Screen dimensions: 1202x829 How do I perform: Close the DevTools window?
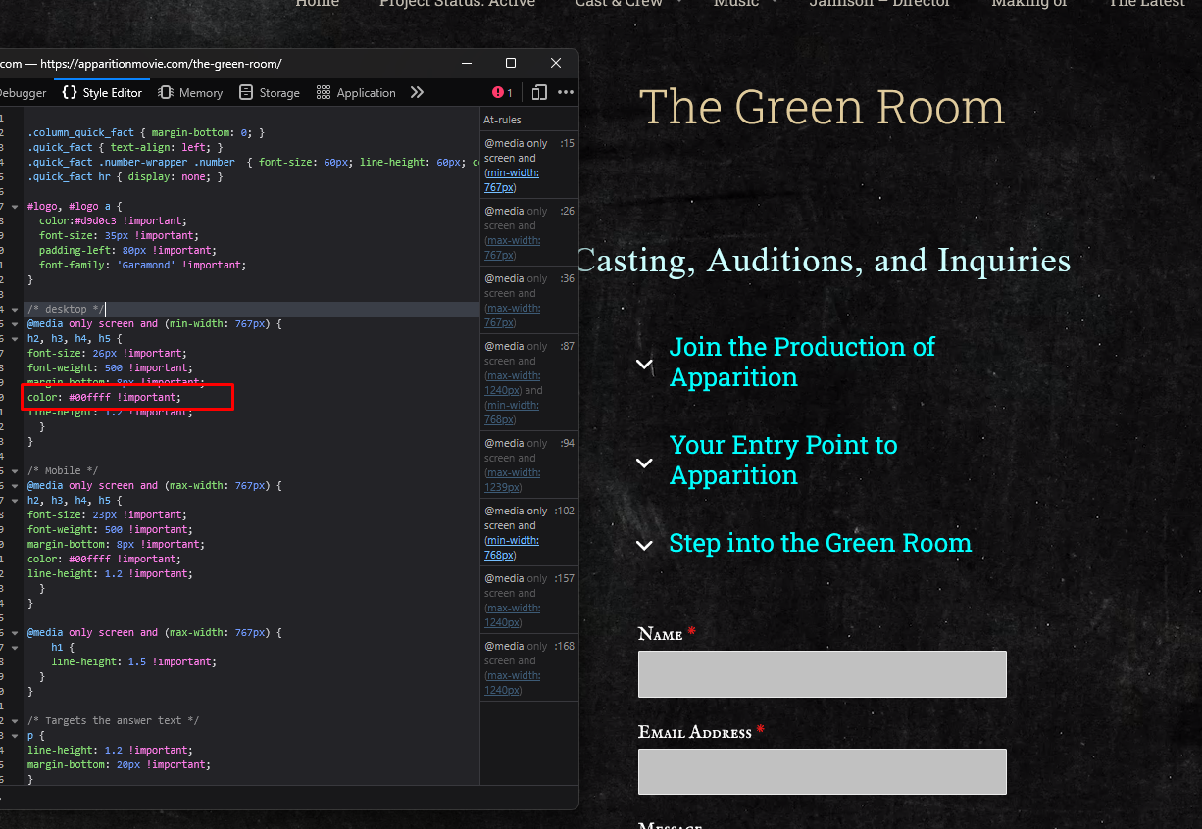(556, 63)
